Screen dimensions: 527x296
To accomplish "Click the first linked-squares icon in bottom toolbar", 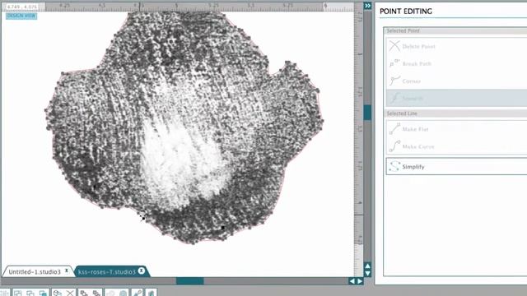I will click(84, 293).
